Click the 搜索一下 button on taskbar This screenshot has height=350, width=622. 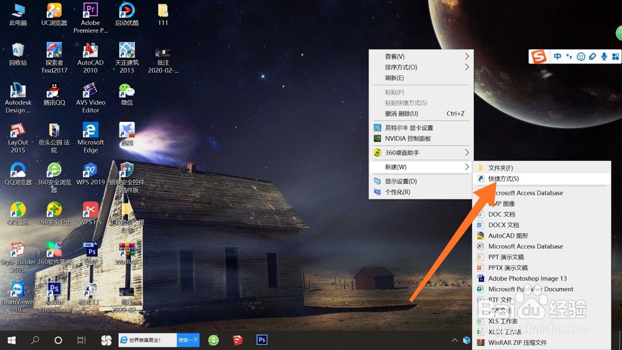(x=188, y=340)
